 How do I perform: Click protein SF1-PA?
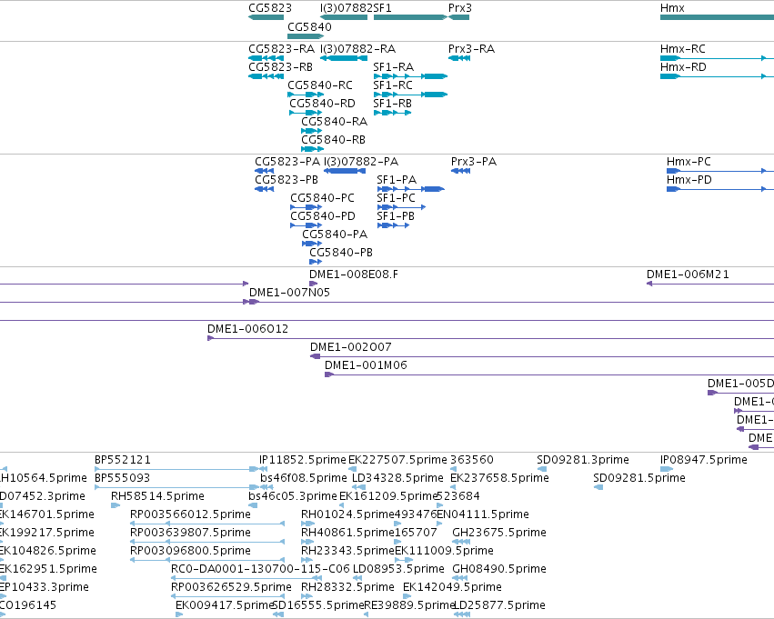click(x=397, y=180)
